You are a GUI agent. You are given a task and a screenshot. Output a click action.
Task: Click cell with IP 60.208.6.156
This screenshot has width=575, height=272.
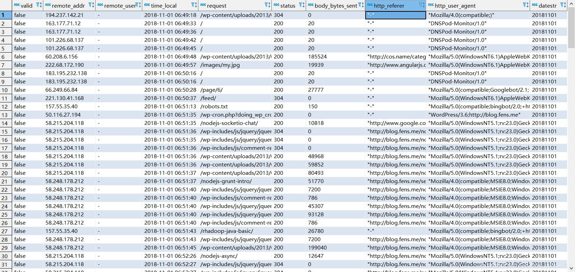pos(69,57)
